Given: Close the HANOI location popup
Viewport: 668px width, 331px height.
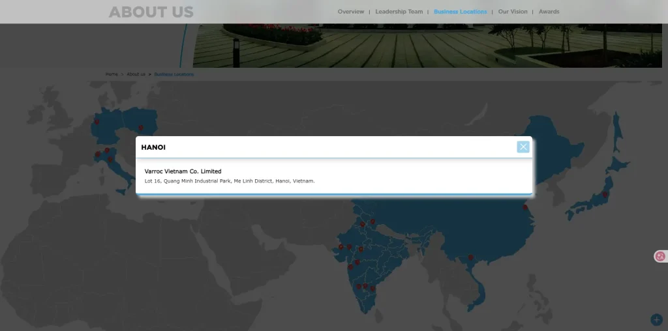Looking at the screenshot, I should pyautogui.click(x=523, y=147).
